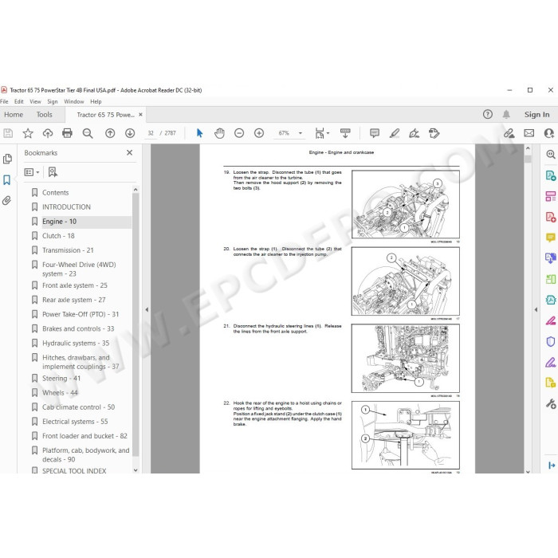Open Power Take-Off (PTO) - 31 bookmark
The height and width of the screenshot is (558, 558).
point(81,315)
